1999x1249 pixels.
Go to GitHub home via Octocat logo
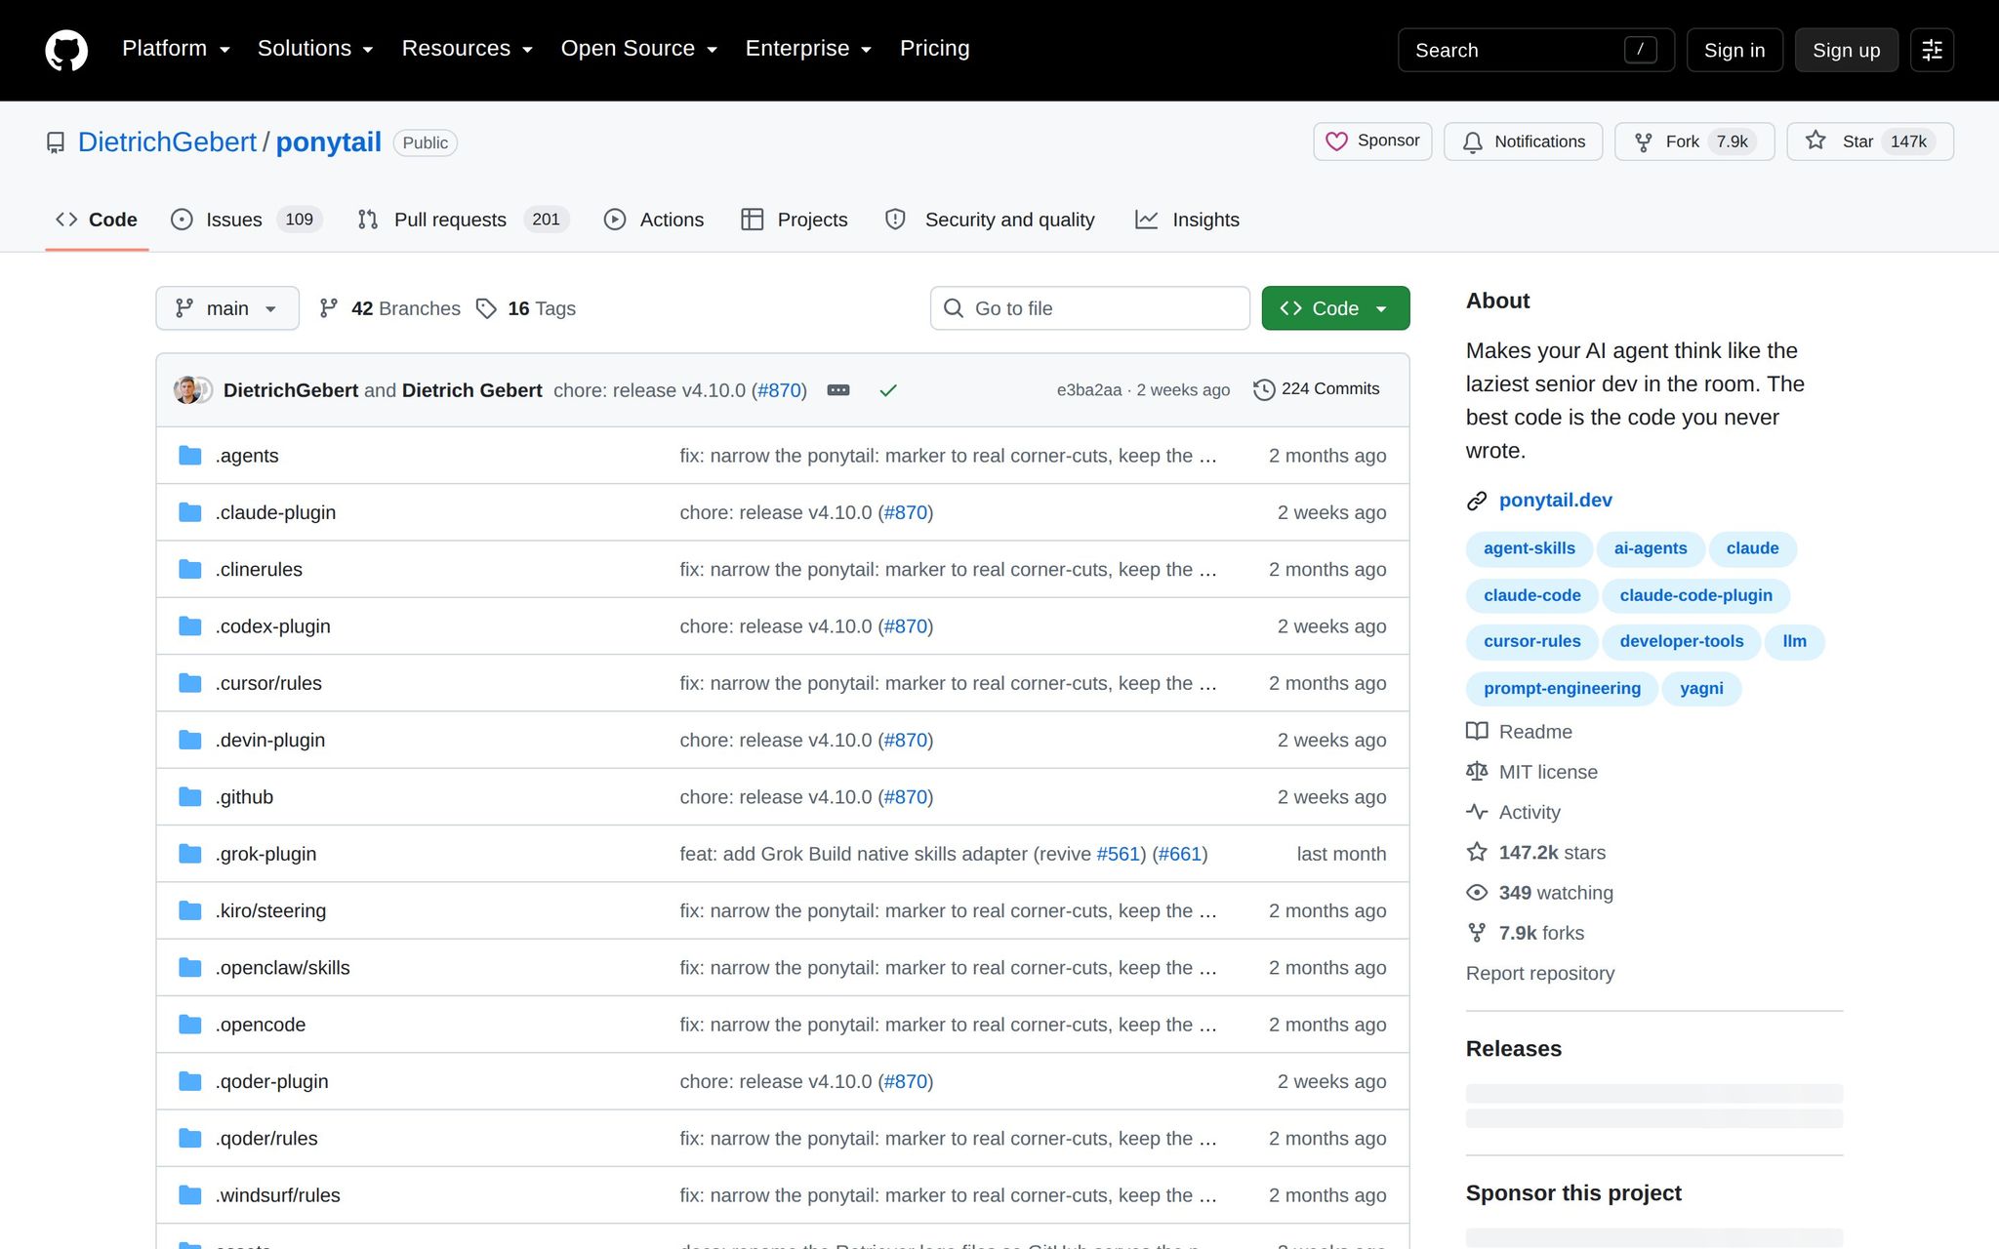(x=66, y=50)
